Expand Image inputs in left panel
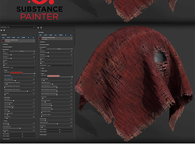 pyautogui.click(x=6, y=139)
